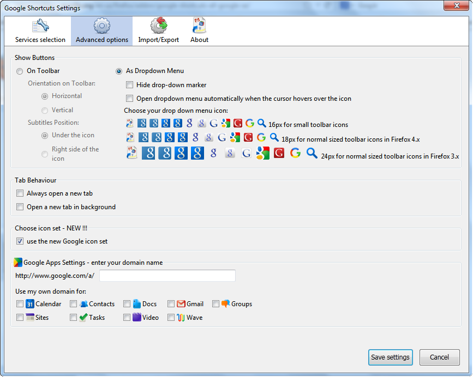Tick the Wave own-domain checkbox
Screen dimensions: 473x377
click(171, 318)
